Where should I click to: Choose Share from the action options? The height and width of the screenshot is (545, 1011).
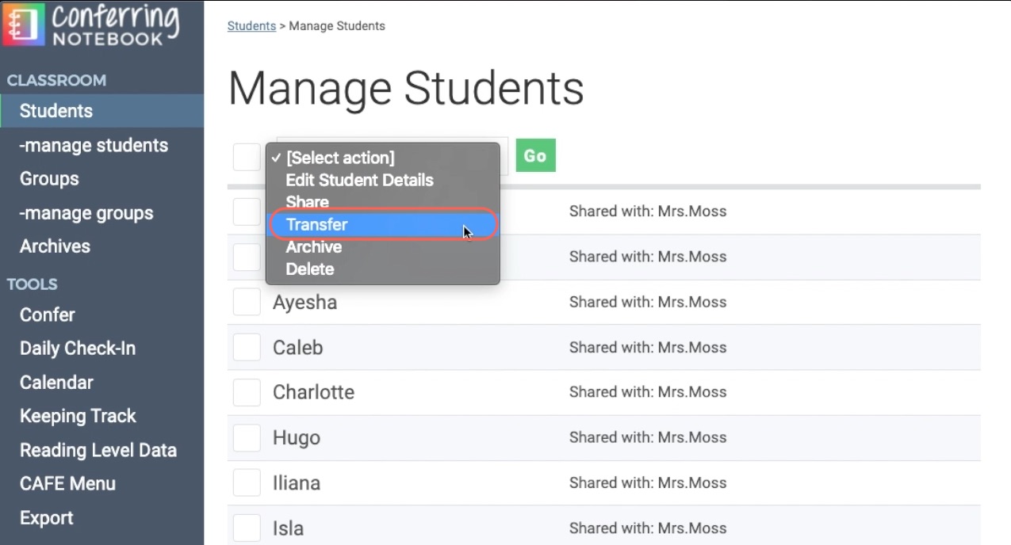coord(307,202)
